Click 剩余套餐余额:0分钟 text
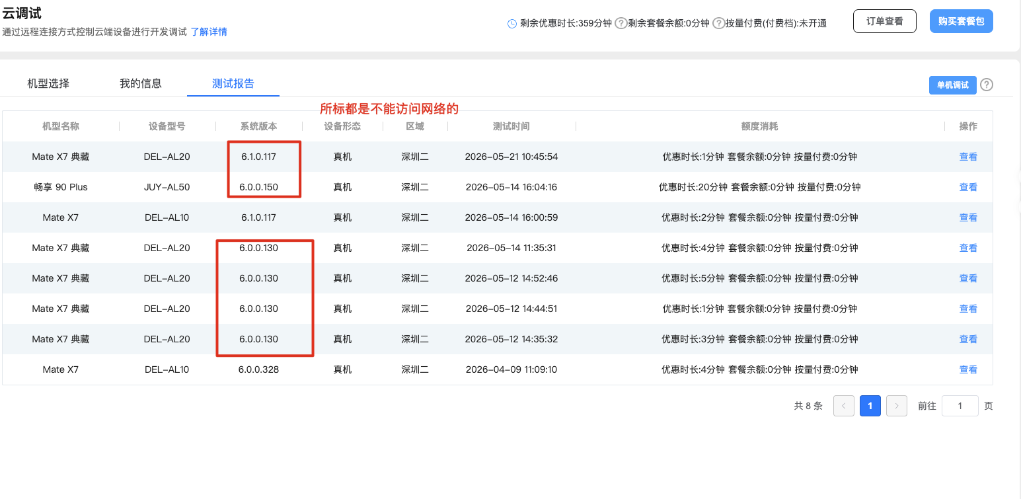This screenshot has height=499, width=1021. (x=668, y=23)
